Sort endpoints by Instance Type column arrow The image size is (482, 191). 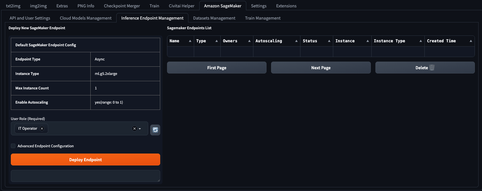click(x=421, y=41)
